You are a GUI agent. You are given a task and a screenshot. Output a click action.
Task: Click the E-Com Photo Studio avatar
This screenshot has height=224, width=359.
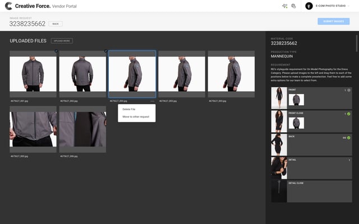(309, 6)
